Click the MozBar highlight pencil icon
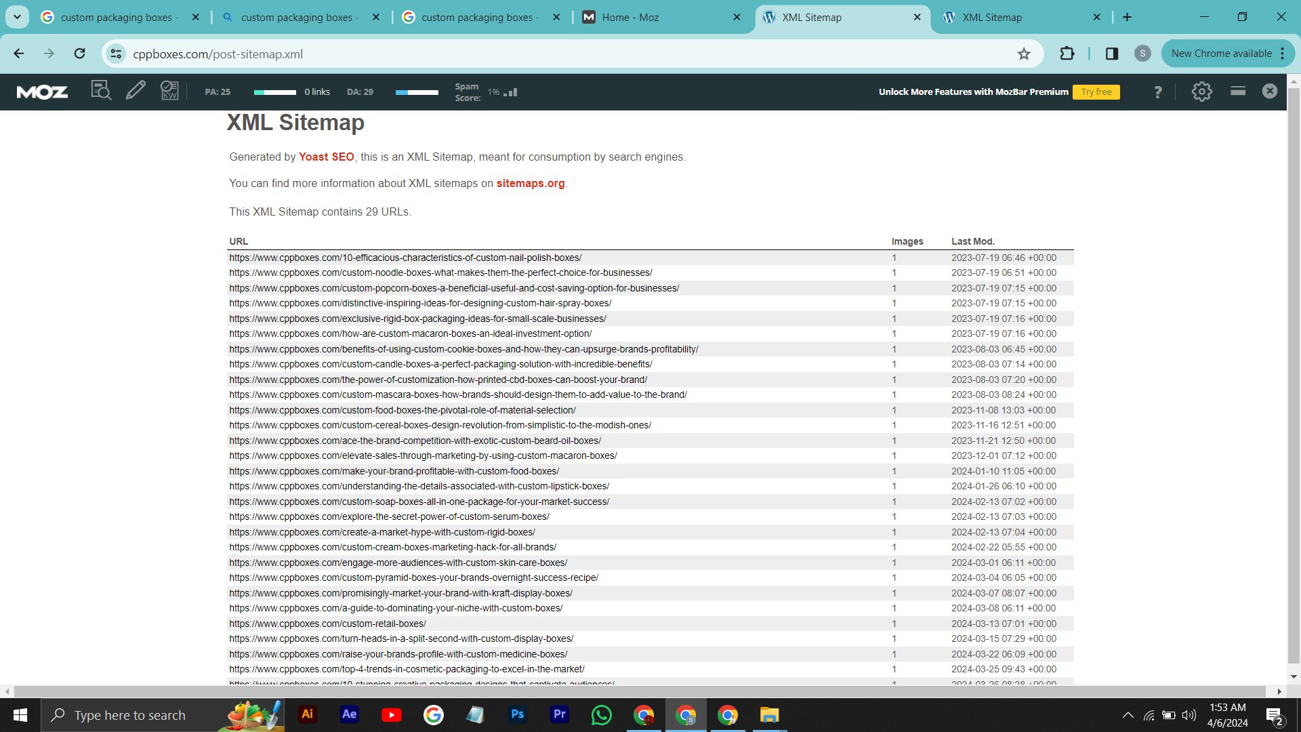Screen dimensions: 1301x732 (136, 91)
